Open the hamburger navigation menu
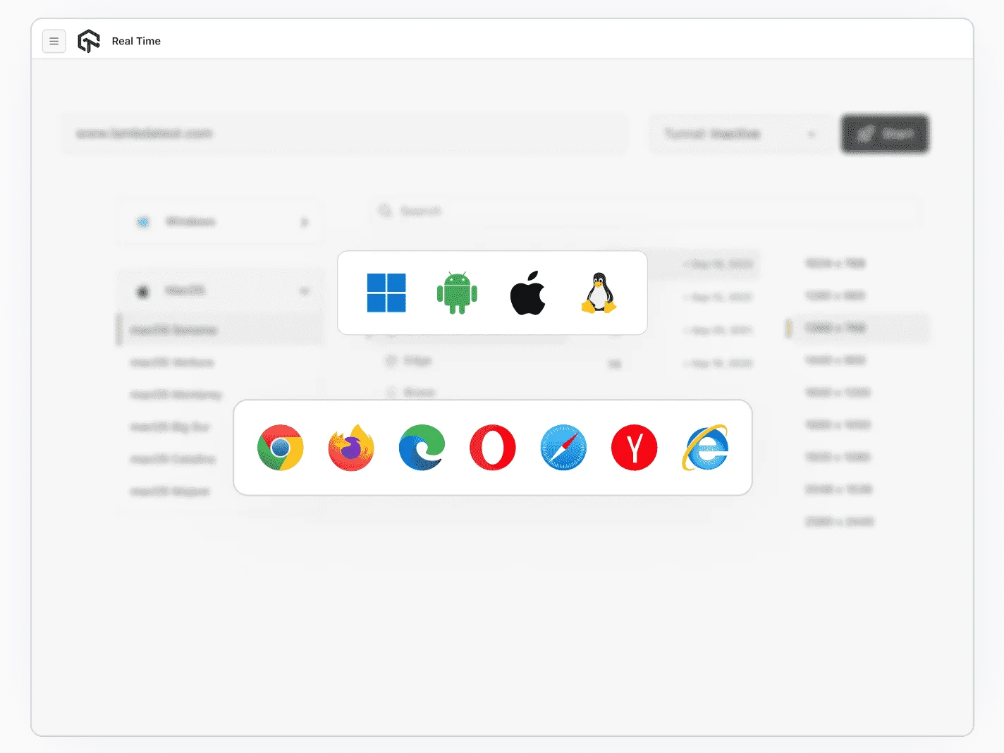The width and height of the screenshot is (1004, 753). [54, 41]
